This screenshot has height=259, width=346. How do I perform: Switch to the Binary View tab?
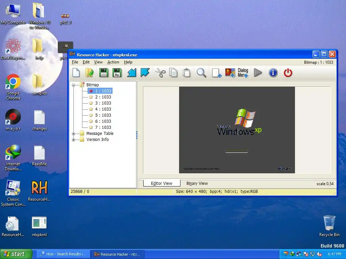[197, 183]
